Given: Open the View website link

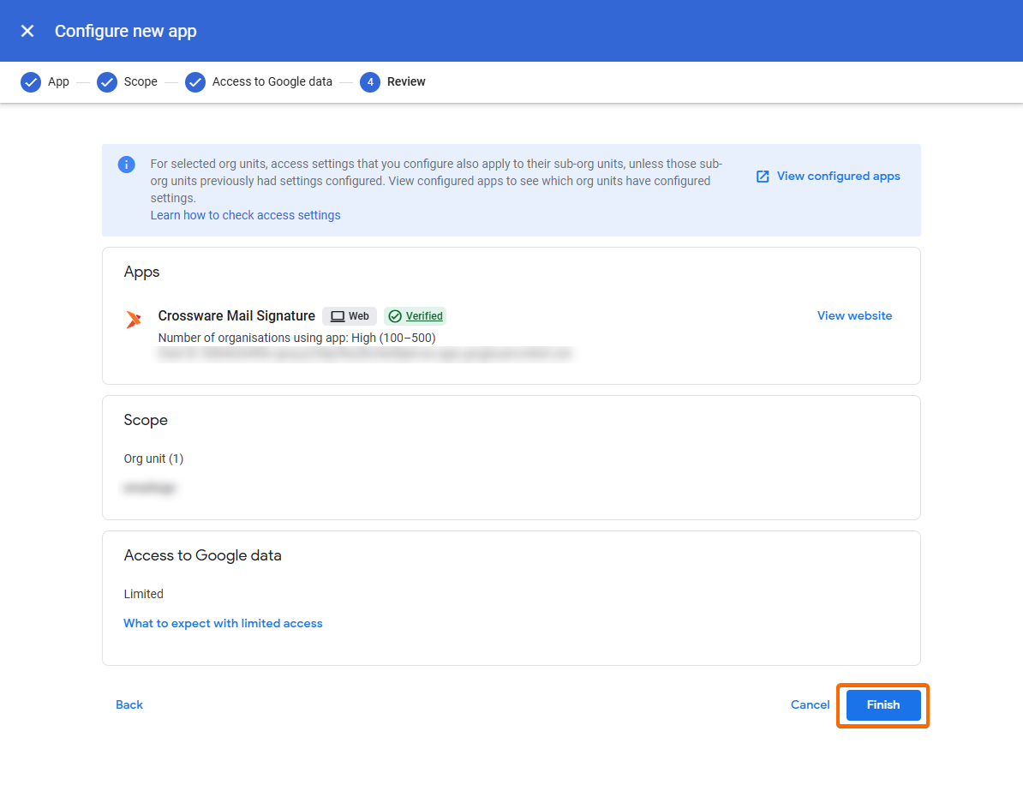Looking at the screenshot, I should pos(854,316).
